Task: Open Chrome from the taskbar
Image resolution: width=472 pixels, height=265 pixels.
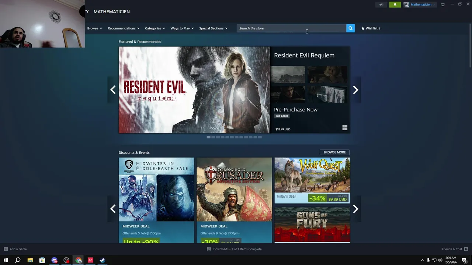Action: point(79,260)
